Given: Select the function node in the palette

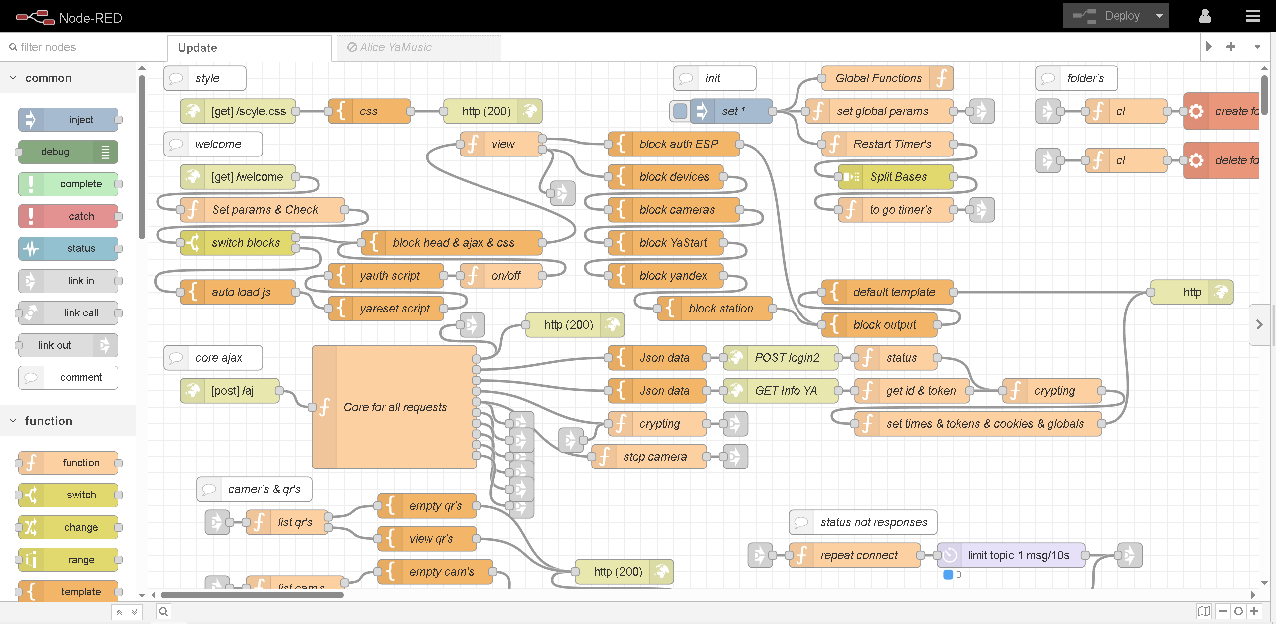Looking at the screenshot, I should tap(68, 463).
